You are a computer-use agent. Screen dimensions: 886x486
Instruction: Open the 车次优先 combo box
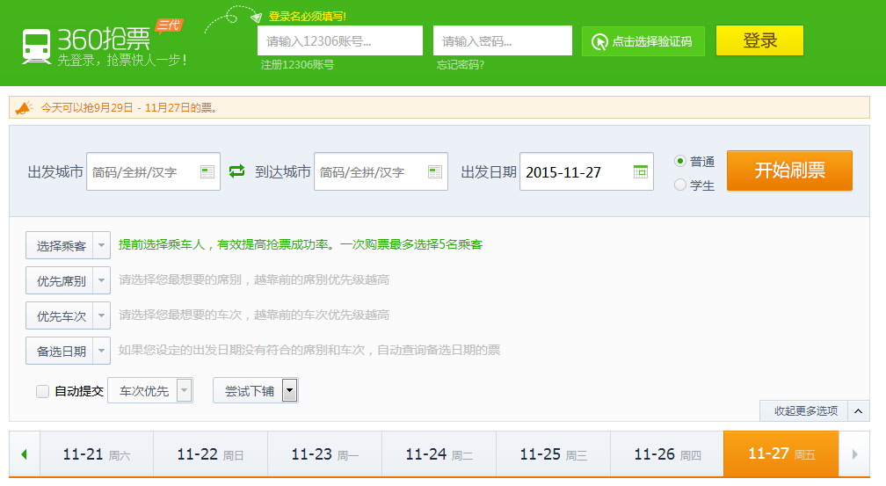[x=150, y=390]
